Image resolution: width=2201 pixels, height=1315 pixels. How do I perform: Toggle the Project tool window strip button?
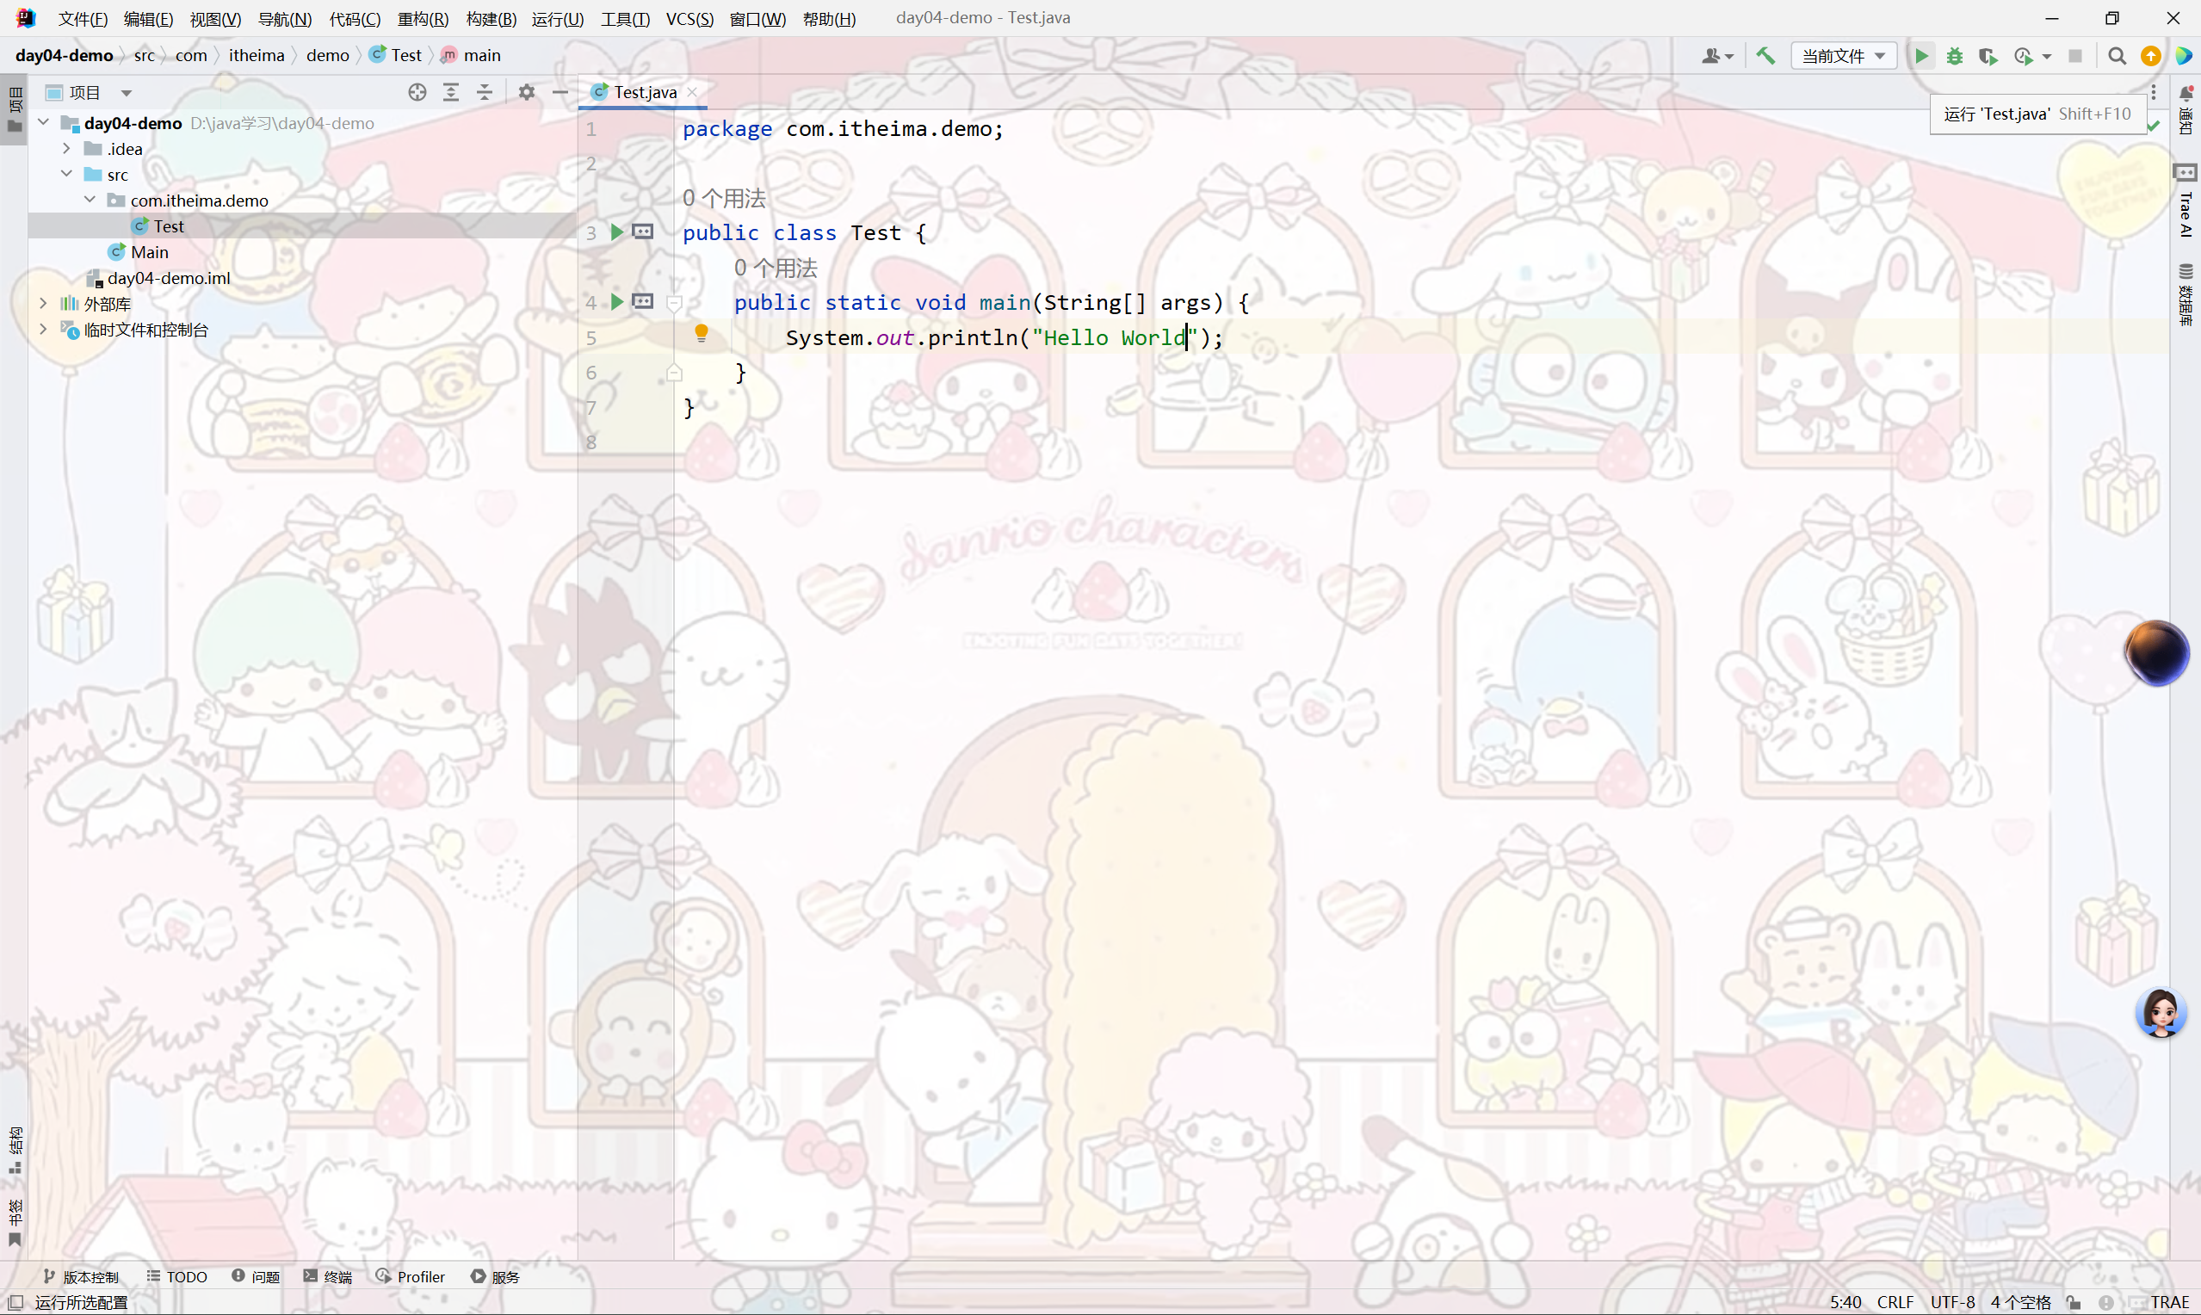pyautogui.click(x=14, y=109)
